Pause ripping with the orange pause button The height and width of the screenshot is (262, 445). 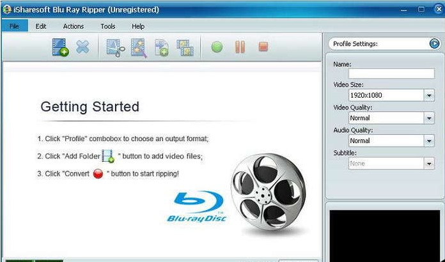coord(240,47)
